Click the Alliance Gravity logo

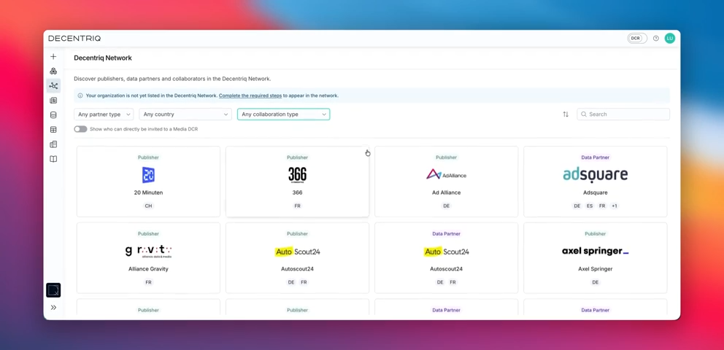[x=148, y=252]
